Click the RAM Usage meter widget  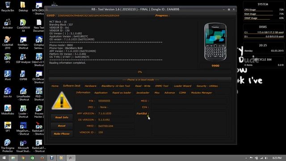coord(264,14)
